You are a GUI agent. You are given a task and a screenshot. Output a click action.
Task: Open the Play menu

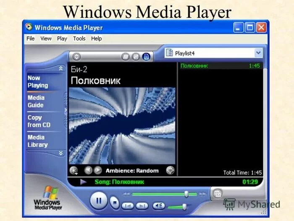pyautogui.click(x=62, y=39)
